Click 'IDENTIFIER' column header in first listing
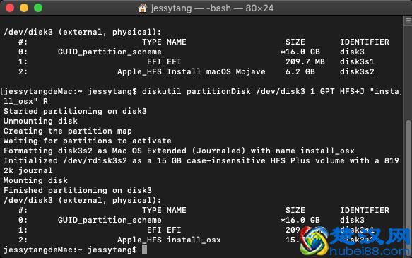The height and width of the screenshot is (258, 412). 365,42
